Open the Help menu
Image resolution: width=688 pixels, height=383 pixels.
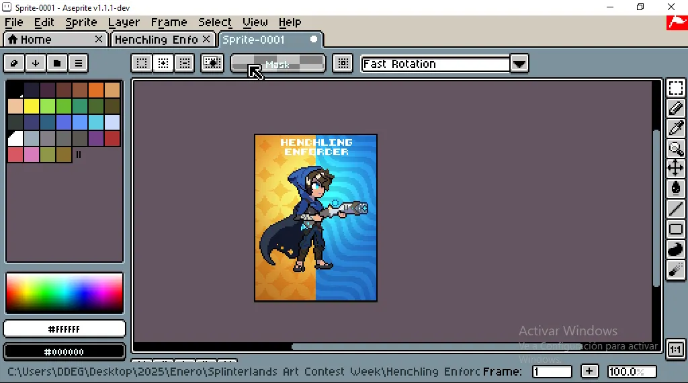pyautogui.click(x=290, y=22)
